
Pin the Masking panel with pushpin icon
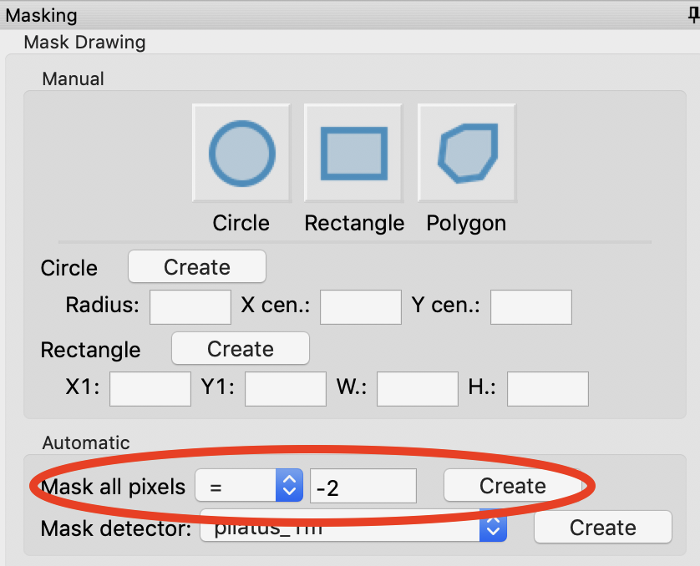coord(693,15)
